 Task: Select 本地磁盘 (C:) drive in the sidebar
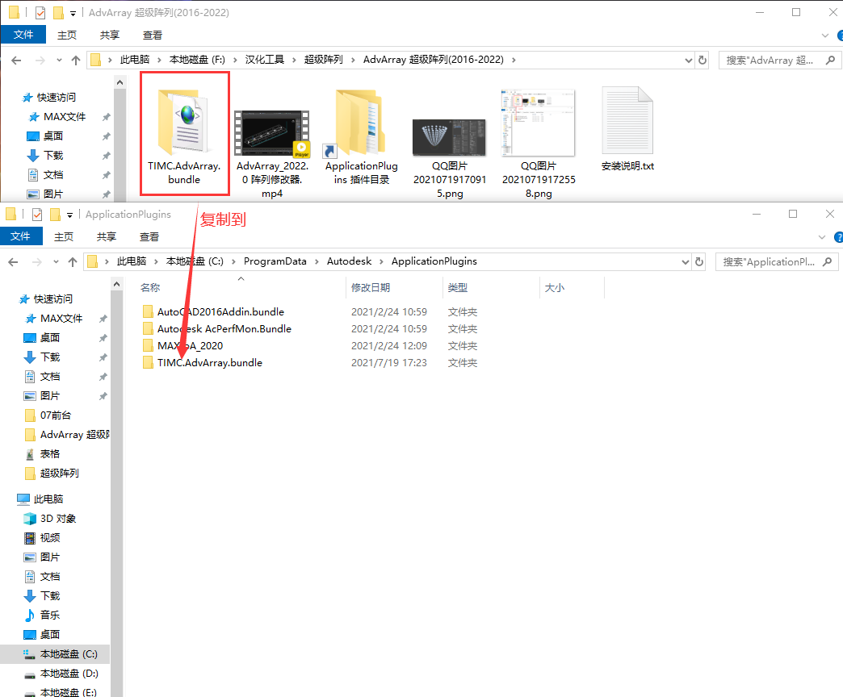69,654
